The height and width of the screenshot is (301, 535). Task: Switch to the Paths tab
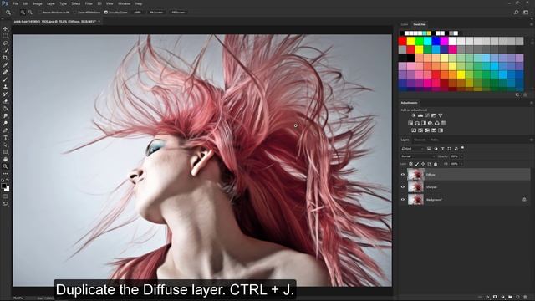[x=435, y=140]
